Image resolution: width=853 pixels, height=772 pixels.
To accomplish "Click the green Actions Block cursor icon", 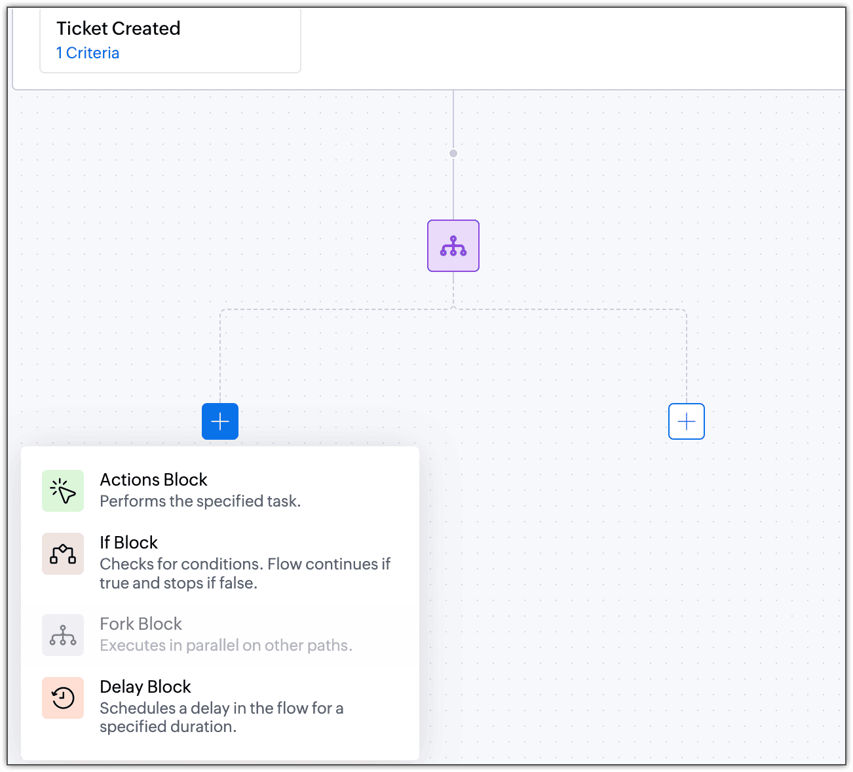I will pyautogui.click(x=63, y=491).
